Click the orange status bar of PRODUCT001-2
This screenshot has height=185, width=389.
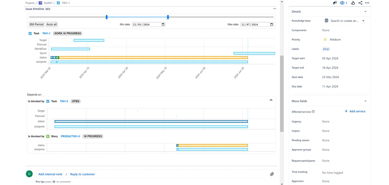point(213,145)
